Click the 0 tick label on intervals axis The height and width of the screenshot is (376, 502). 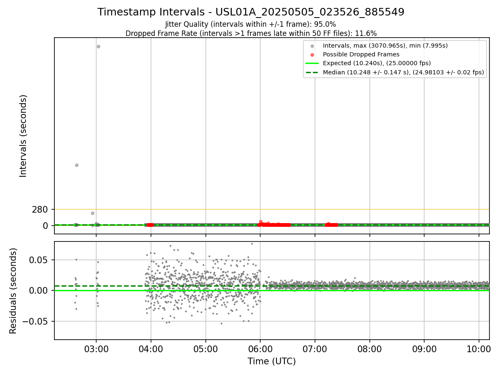46,226
